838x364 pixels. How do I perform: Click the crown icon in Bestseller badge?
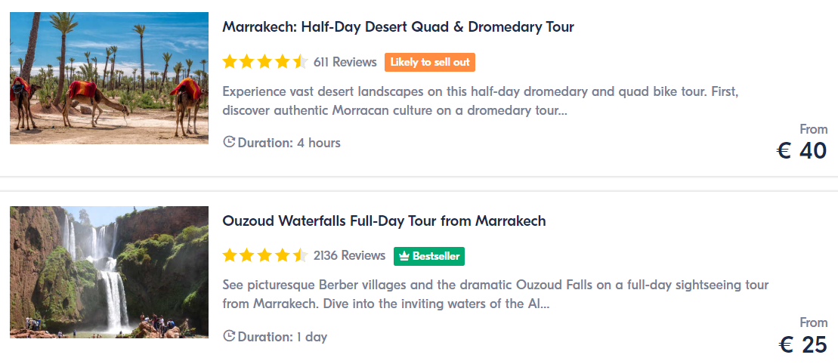404,256
